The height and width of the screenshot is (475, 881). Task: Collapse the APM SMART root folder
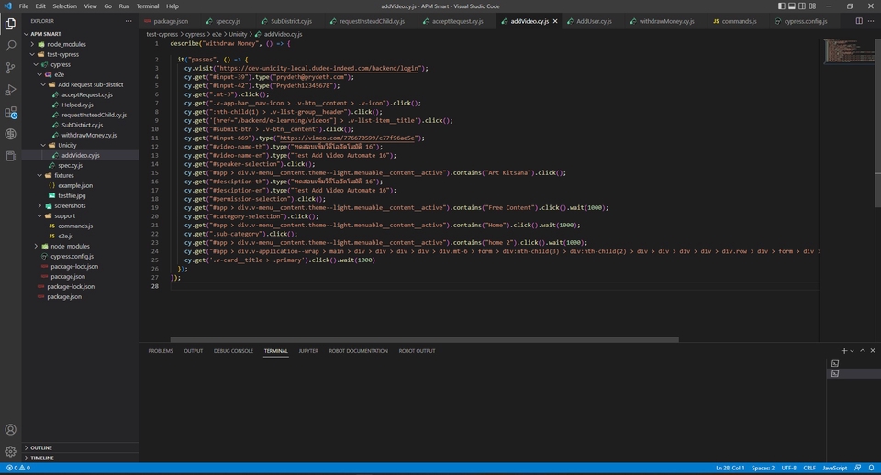point(26,34)
